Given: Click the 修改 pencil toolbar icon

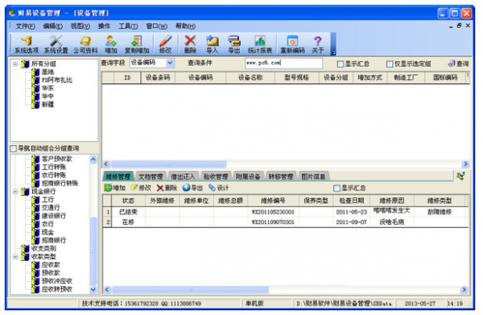Looking at the screenshot, I should (x=165, y=44).
